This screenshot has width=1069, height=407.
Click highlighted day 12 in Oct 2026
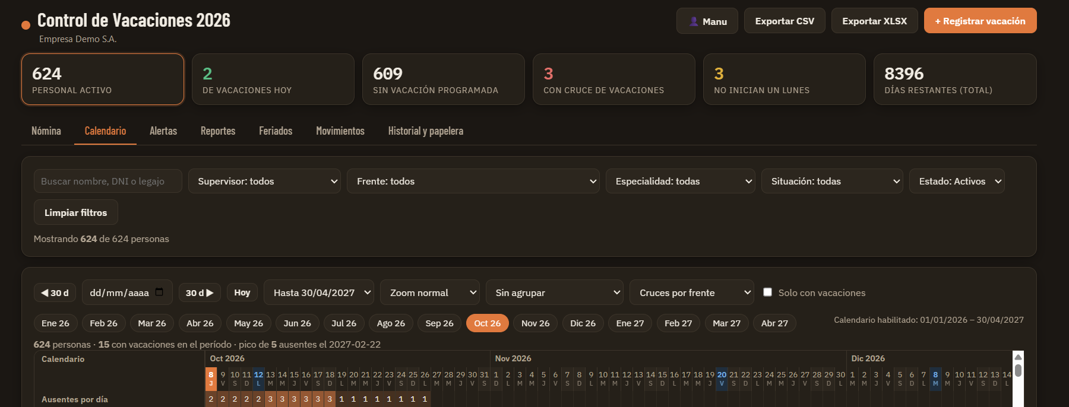258,378
